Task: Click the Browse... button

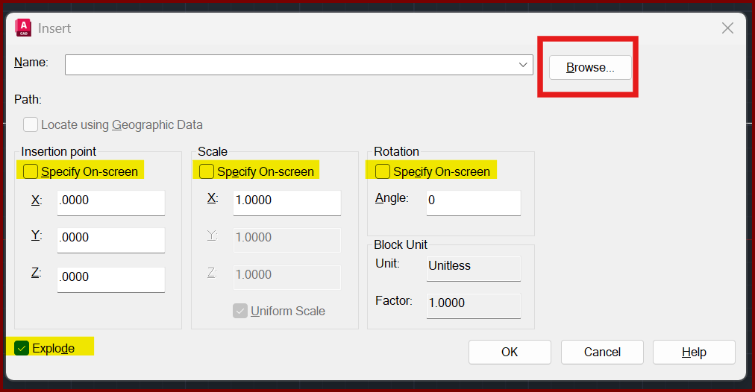Action: (x=590, y=67)
